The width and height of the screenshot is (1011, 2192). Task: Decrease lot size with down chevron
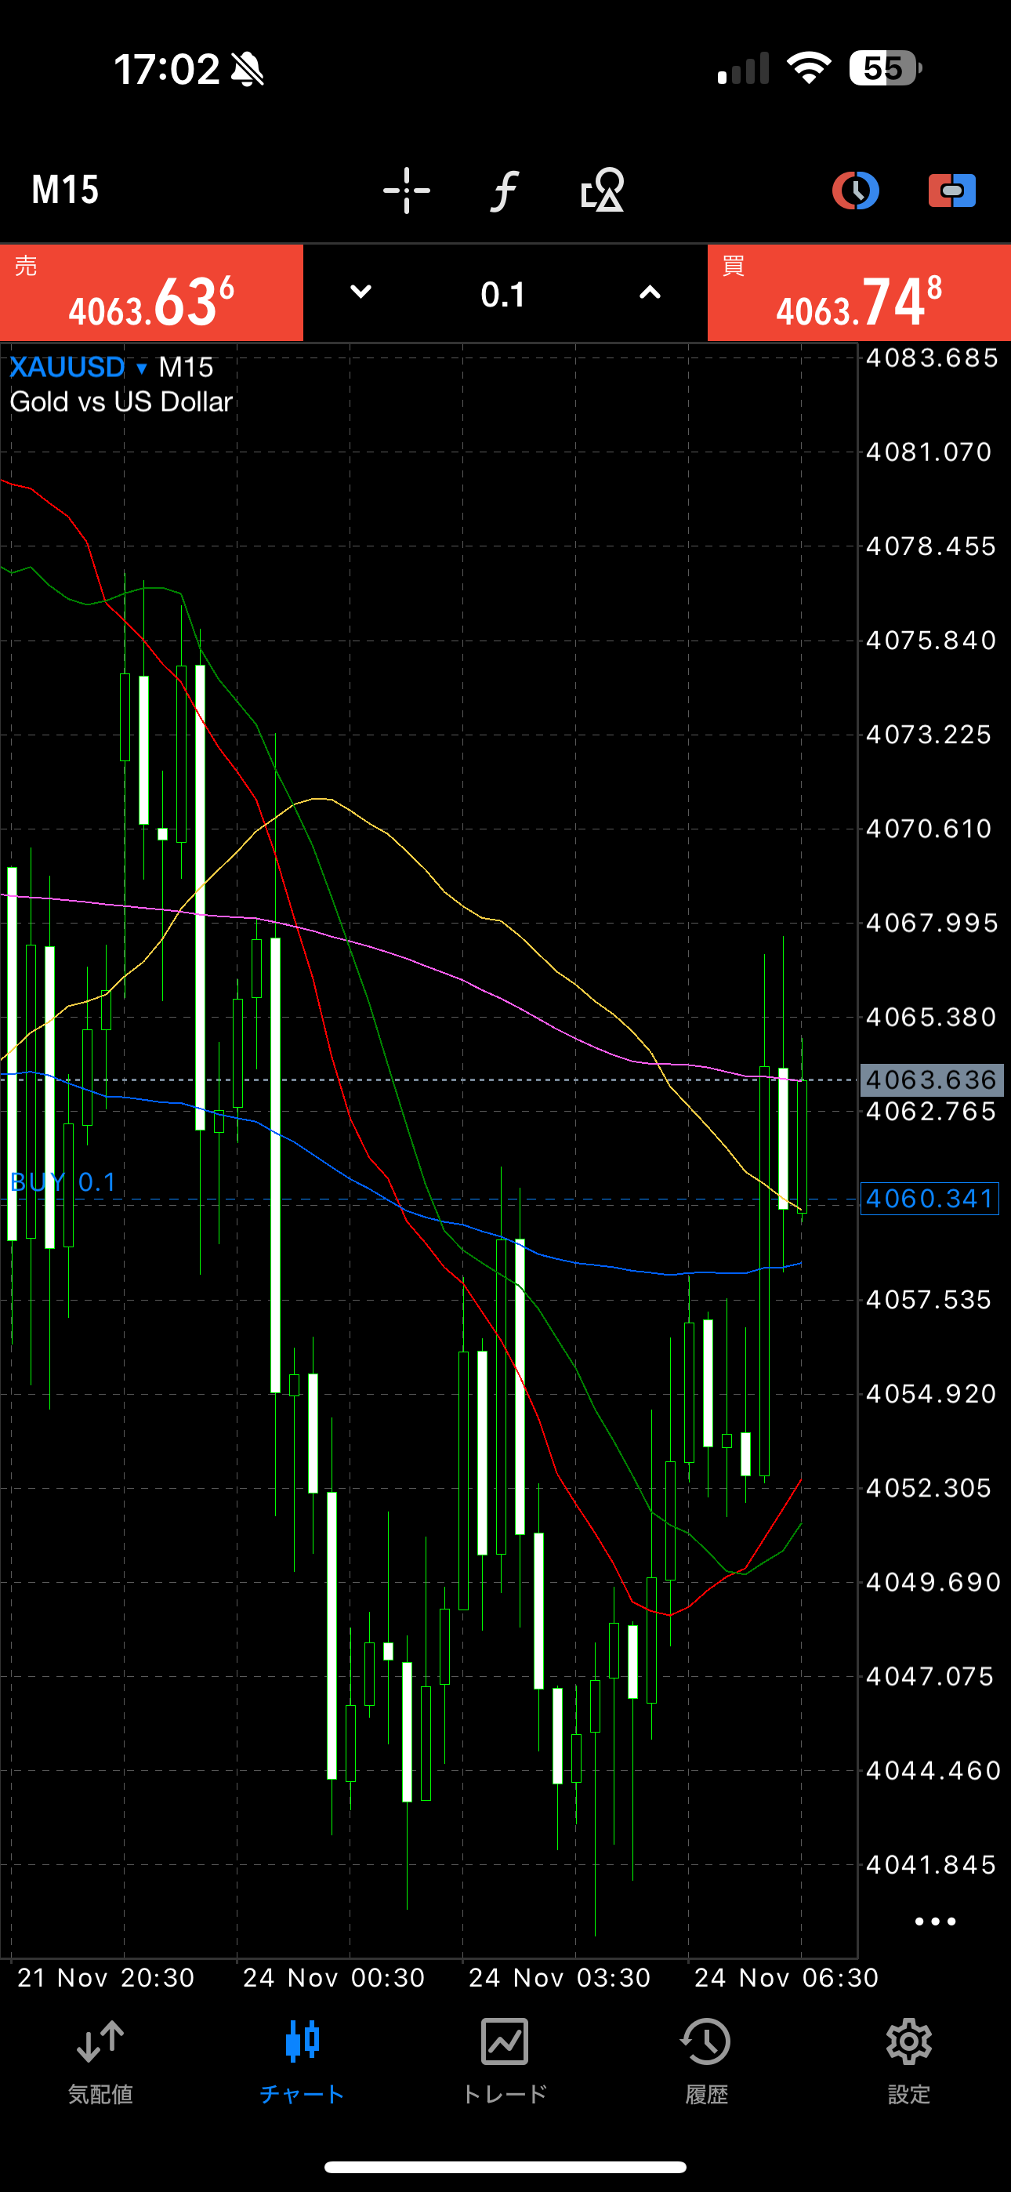tap(361, 292)
